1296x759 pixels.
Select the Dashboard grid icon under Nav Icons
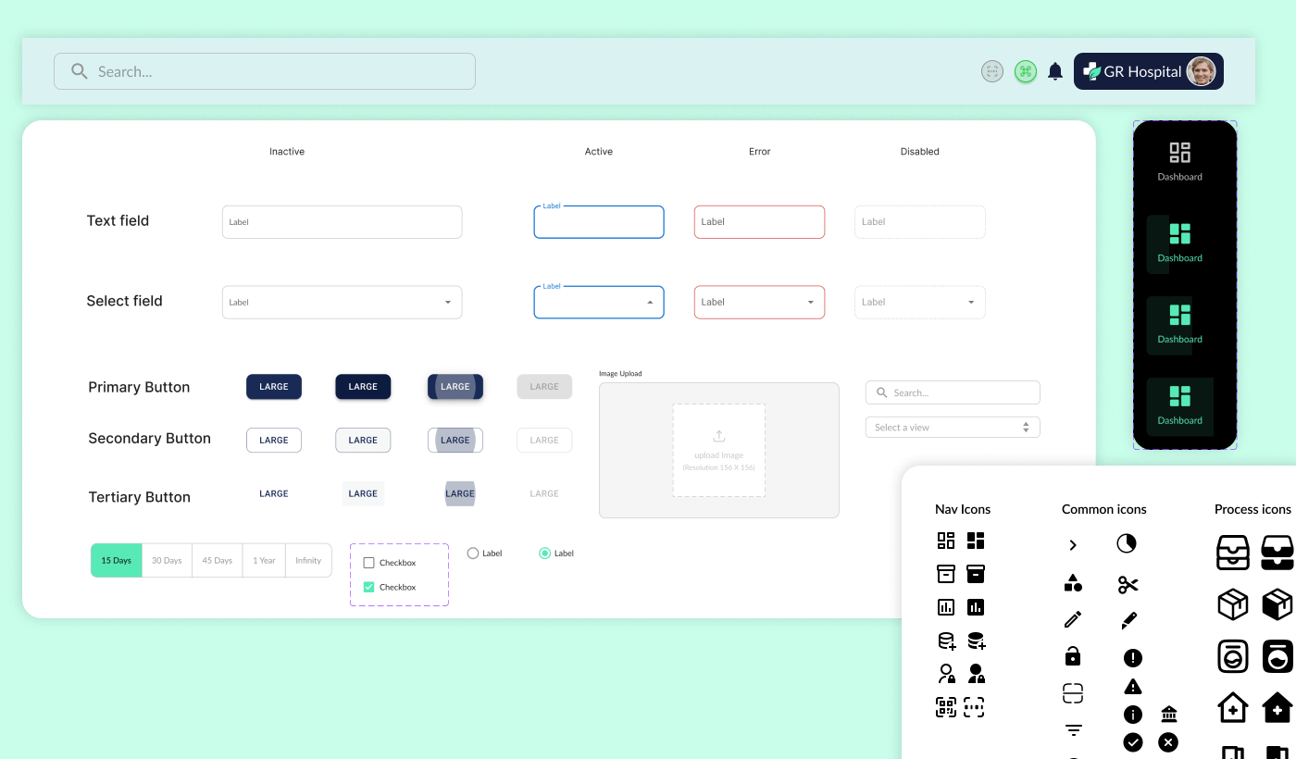[x=945, y=541]
